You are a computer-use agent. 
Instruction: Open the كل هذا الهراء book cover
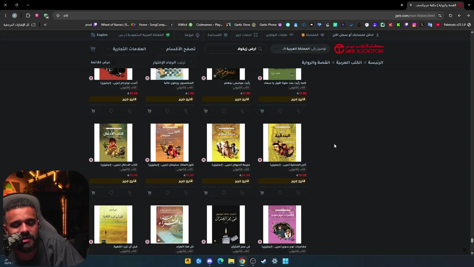point(170,224)
